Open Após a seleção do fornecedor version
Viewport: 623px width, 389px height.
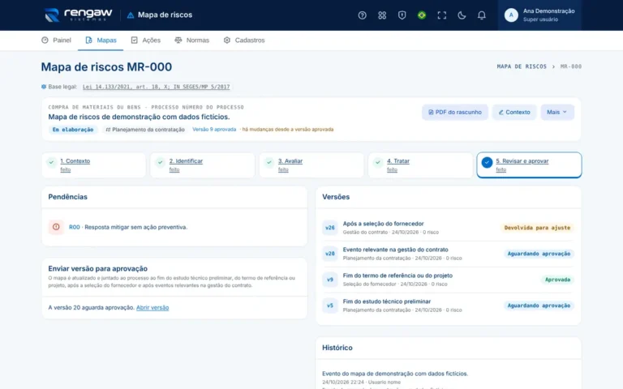[x=384, y=224]
